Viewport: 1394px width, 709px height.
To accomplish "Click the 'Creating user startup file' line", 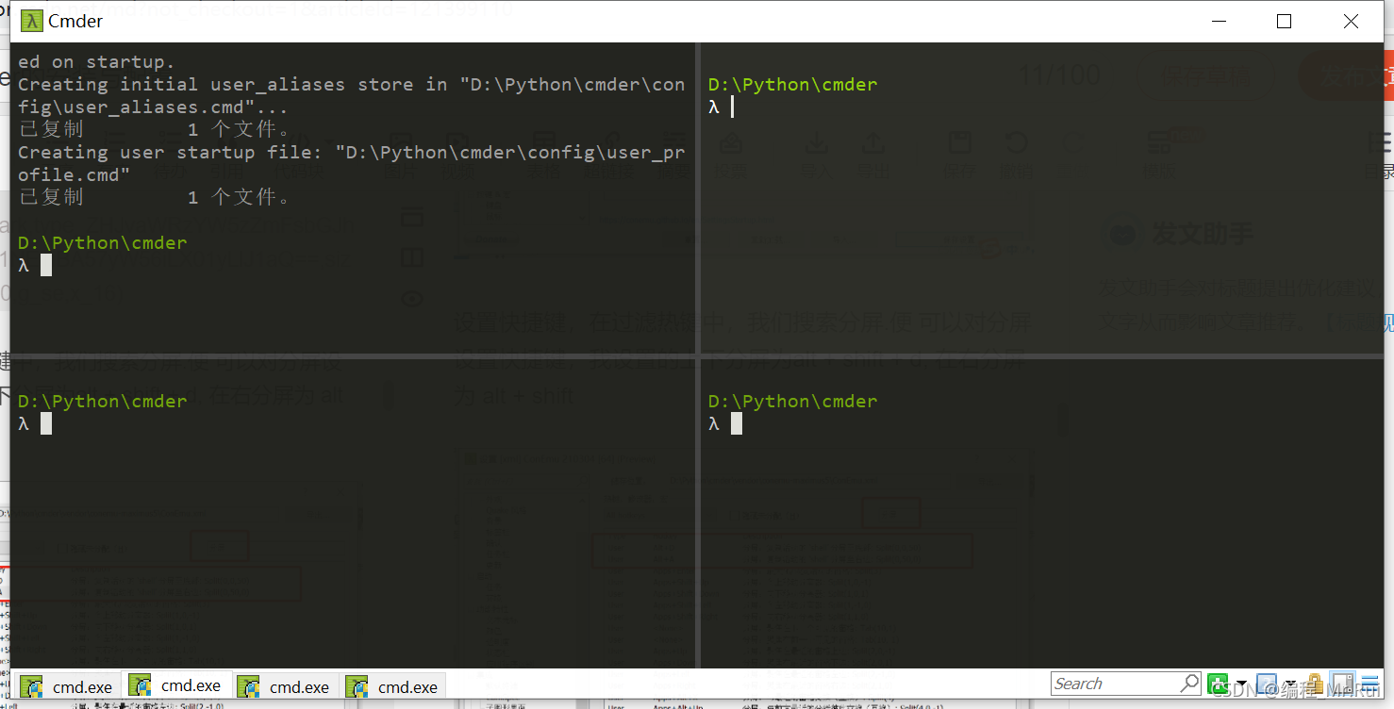I will [351, 152].
